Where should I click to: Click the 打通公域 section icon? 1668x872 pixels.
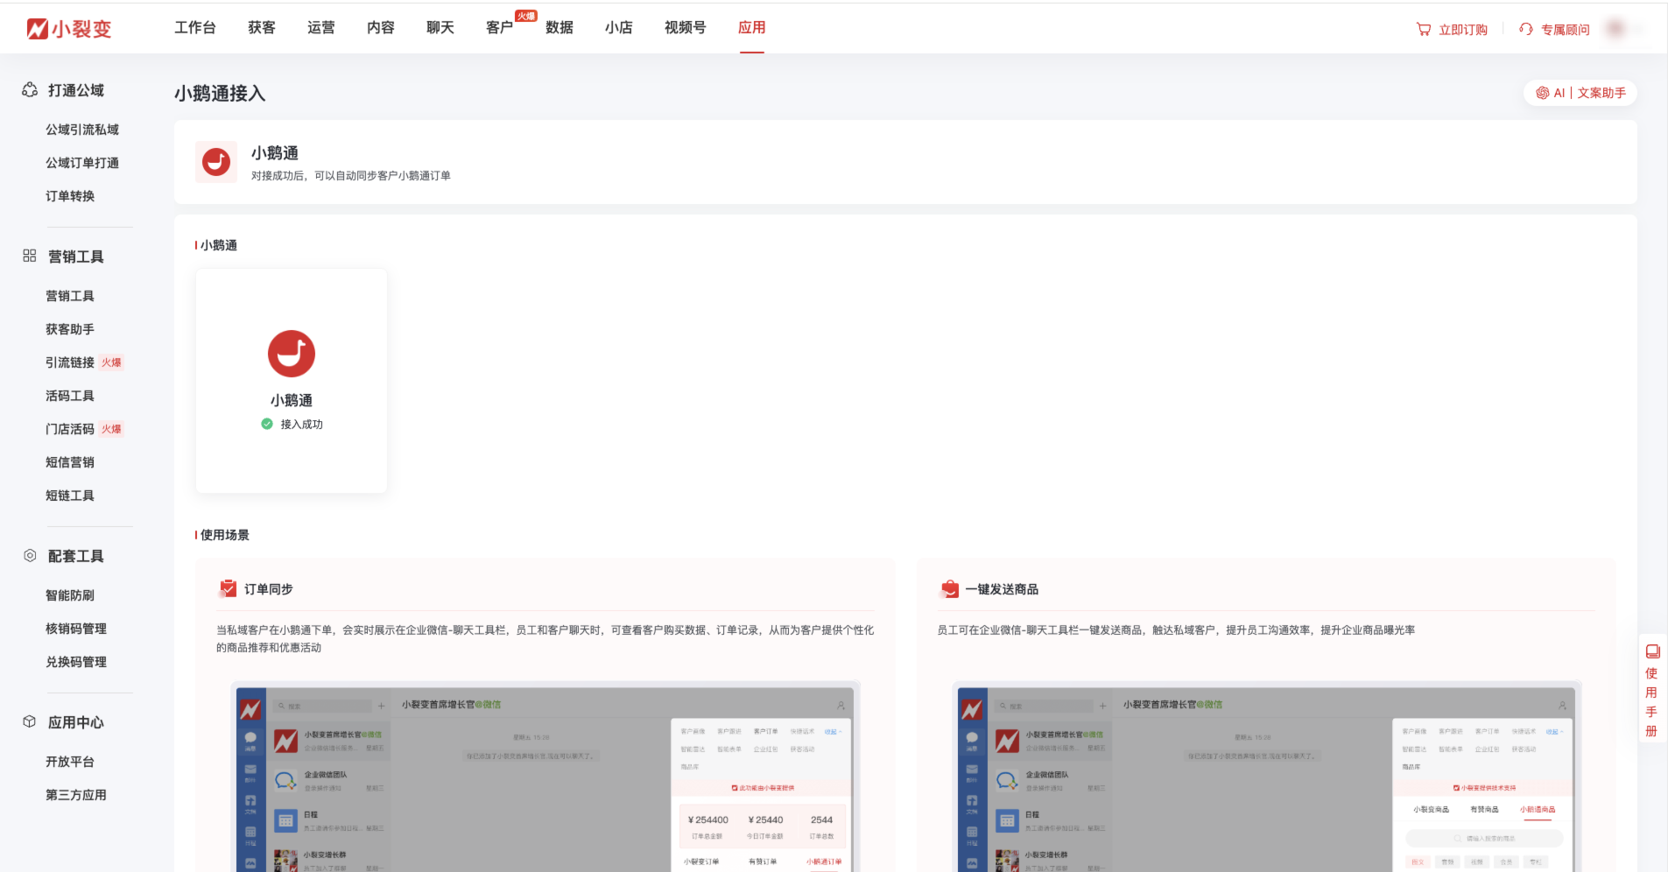click(x=30, y=90)
